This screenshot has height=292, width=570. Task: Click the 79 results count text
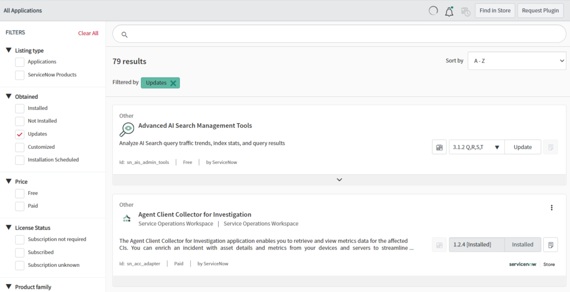click(x=129, y=61)
